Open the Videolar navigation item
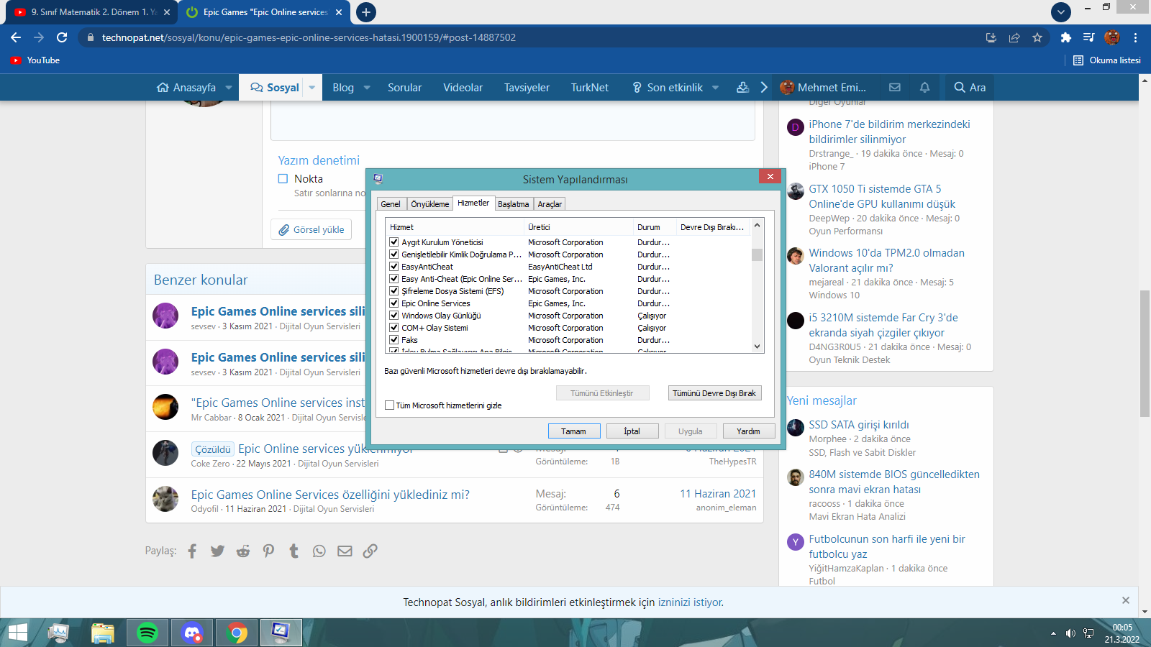This screenshot has width=1151, height=647. pyautogui.click(x=463, y=88)
